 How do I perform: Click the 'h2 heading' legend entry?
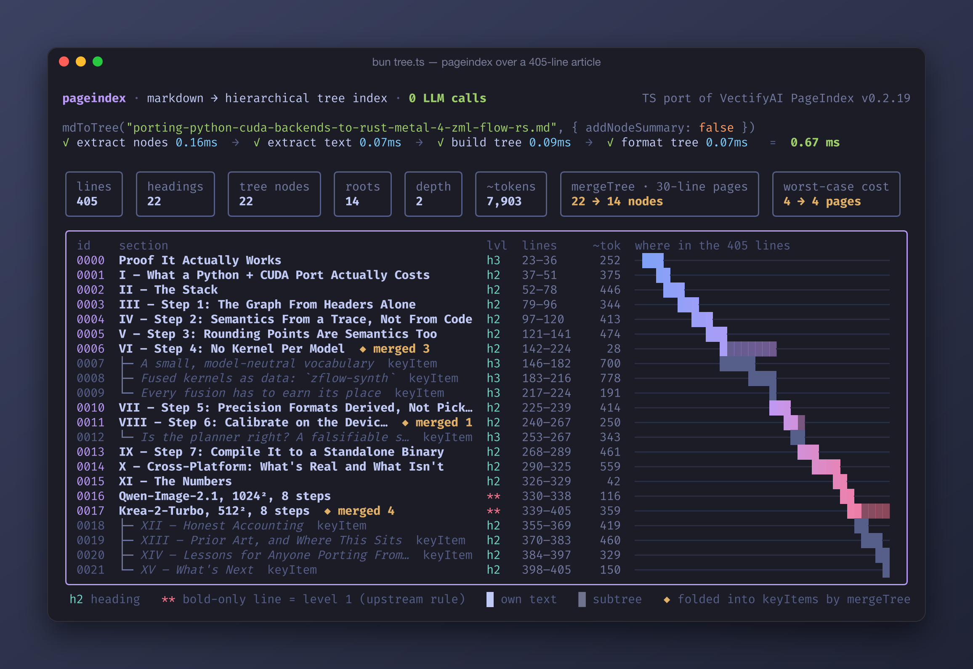coord(105,599)
